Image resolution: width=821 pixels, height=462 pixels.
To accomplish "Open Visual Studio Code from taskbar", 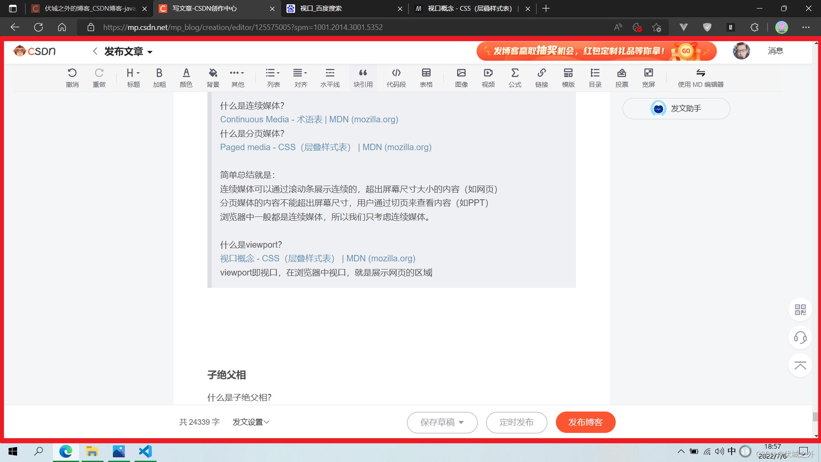I will point(145,452).
